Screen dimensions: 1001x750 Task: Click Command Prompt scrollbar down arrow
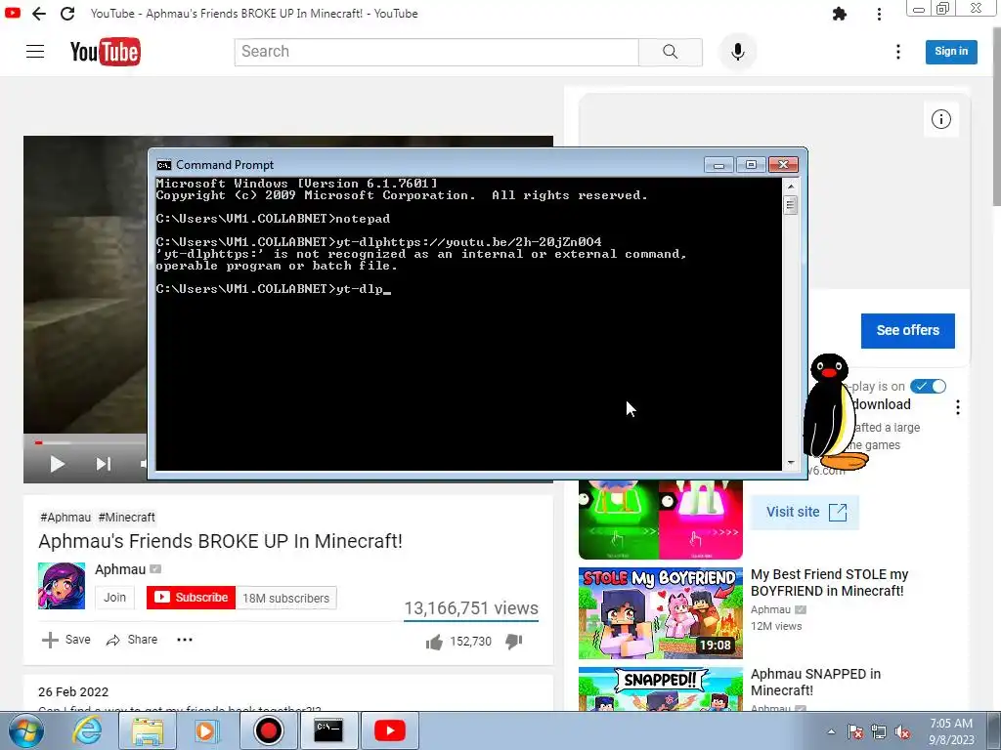click(790, 463)
